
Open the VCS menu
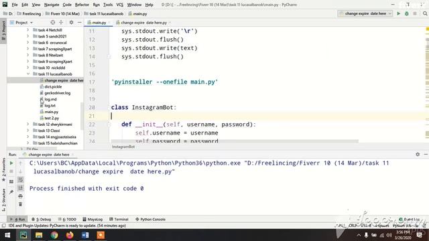[x=119, y=5]
